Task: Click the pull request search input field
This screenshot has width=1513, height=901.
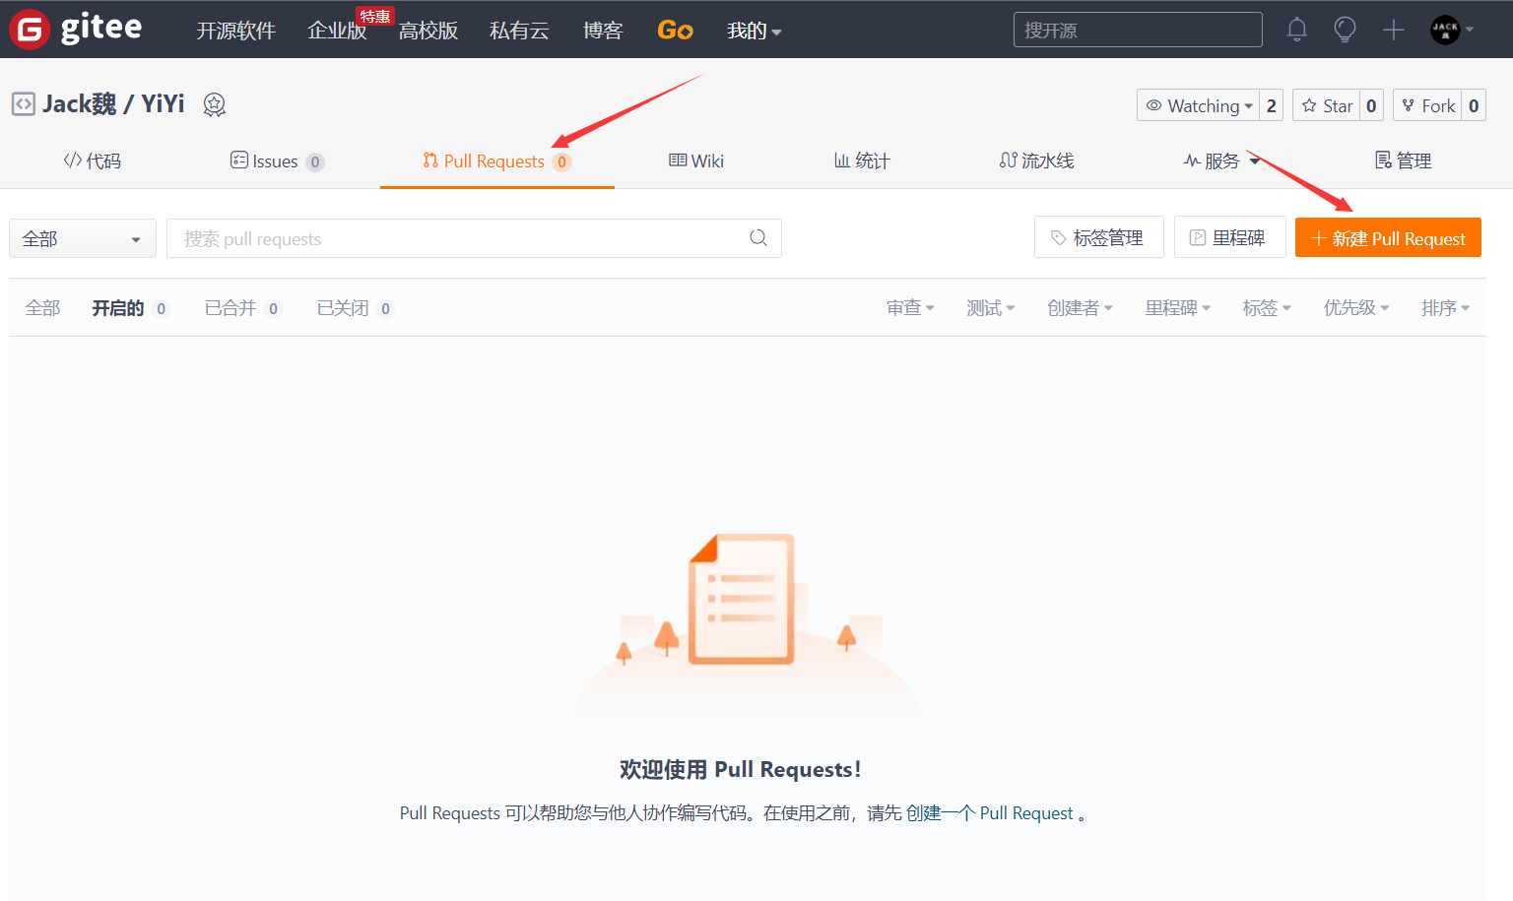Action: coord(443,238)
